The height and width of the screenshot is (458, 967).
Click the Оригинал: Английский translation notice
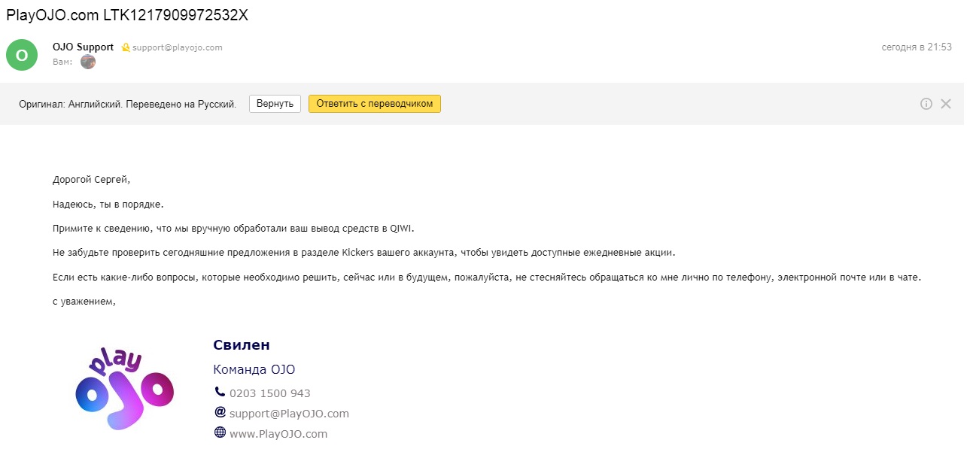[x=128, y=104]
